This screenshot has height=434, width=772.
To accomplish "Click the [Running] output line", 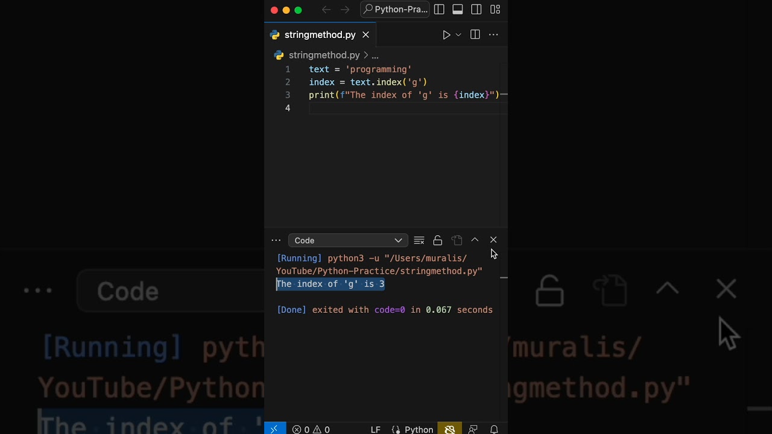I will 379,265.
